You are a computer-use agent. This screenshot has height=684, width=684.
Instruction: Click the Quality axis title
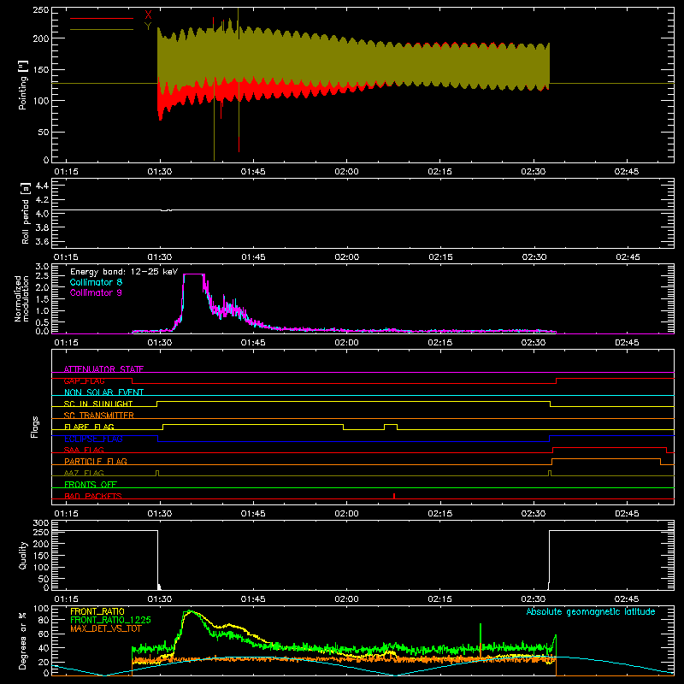[x=23, y=555]
